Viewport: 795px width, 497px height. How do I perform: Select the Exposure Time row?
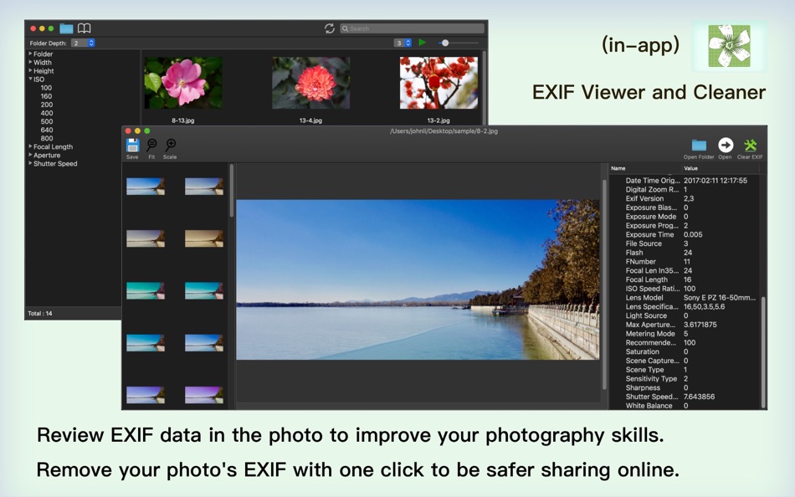click(x=687, y=234)
